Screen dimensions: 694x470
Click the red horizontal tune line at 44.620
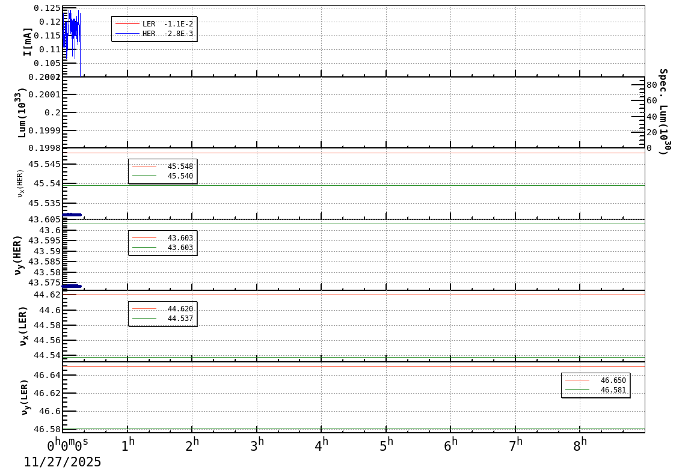point(361,294)
